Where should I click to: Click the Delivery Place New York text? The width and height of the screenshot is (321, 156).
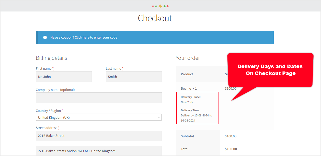[187, 102]
